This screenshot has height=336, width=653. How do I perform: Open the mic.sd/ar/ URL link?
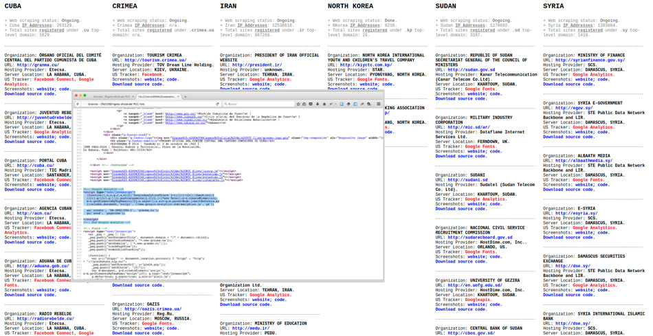pyautogui.click(x=467, y=127)
